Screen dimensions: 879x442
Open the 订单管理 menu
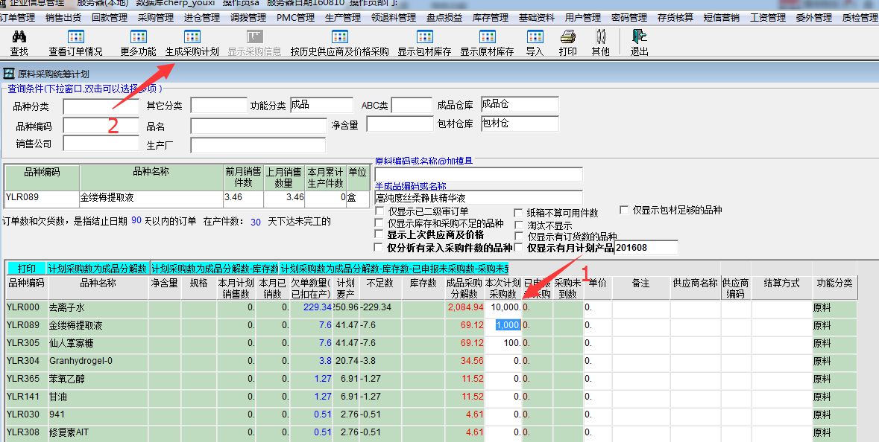click(x=17, y=17)
